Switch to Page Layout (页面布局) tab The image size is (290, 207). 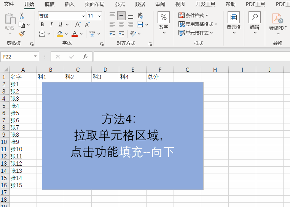click(95, 4)
